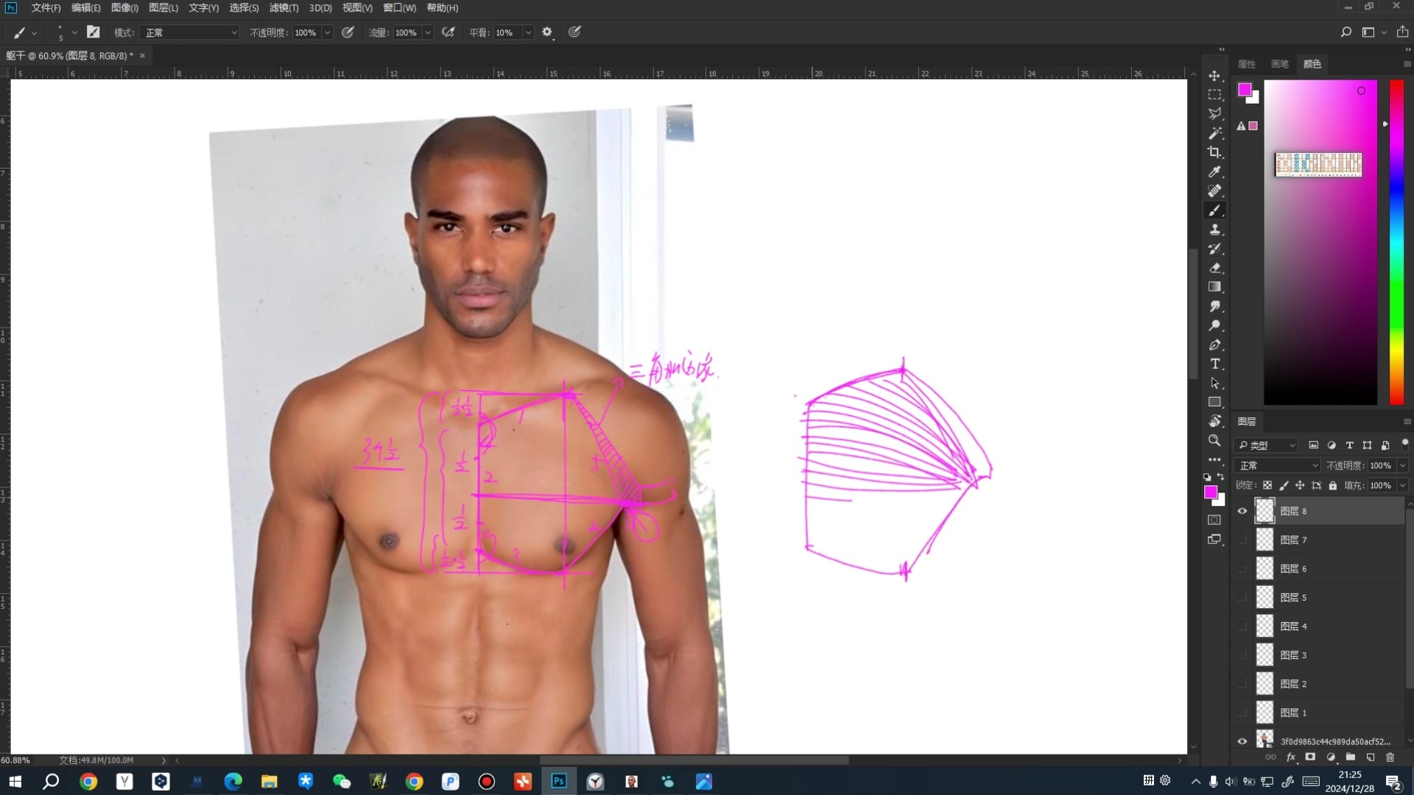Screen dimensions: 1414x795
Task: Open the 滤镜(T) menu
Action: [284, 7]
